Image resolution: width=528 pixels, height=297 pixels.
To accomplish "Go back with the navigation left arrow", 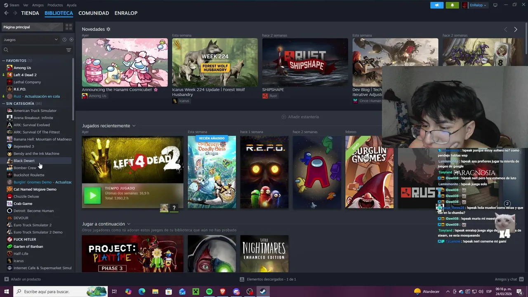I will point(6,13).
